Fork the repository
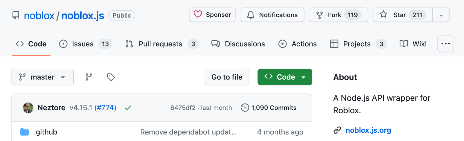 (338, 15)
